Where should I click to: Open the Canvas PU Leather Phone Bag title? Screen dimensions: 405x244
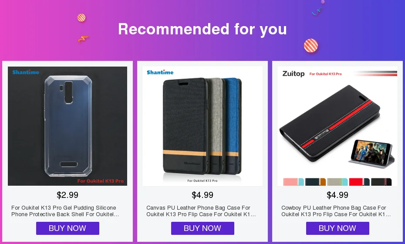click(201, 211)
